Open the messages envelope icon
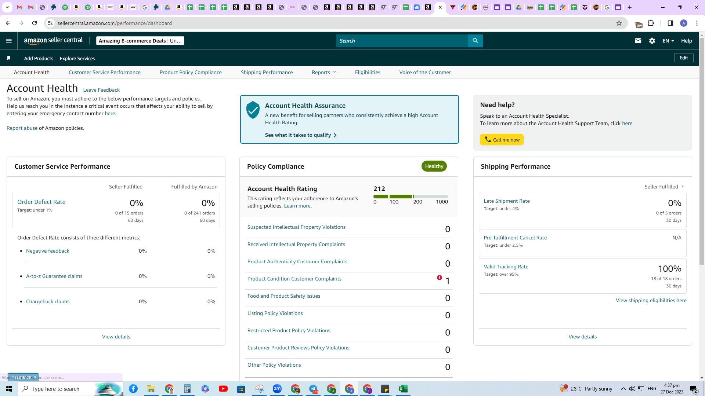Screen dimensions: 705x396 click(x=638, y=41)
